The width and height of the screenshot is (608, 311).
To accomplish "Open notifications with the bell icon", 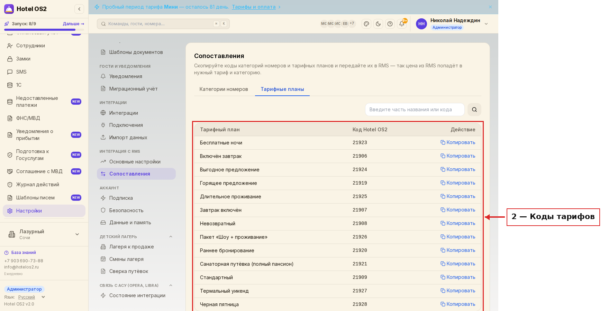I will (402, 24).
